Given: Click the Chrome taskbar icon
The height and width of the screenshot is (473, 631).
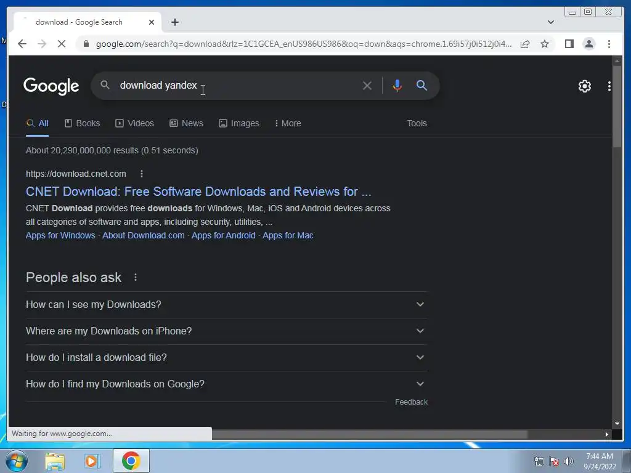Looking at the screenshot, I should click(x=131, y=461).
